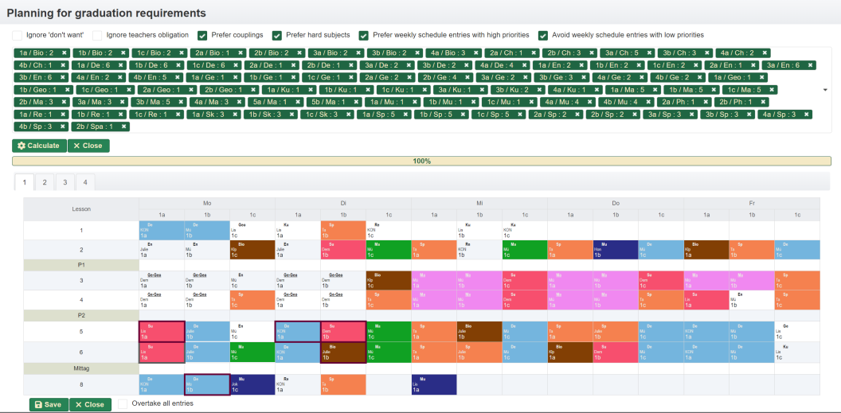Image resolution: width=841 pixels, height=413 pixels.
Task: Remove the '2b / Spa : 1' tag
Action: tap(124, 127)
